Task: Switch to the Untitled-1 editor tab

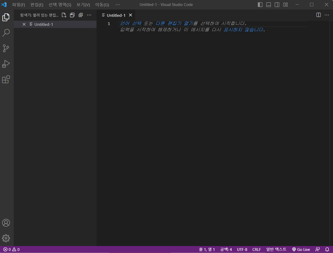Action: pos(116,15)
